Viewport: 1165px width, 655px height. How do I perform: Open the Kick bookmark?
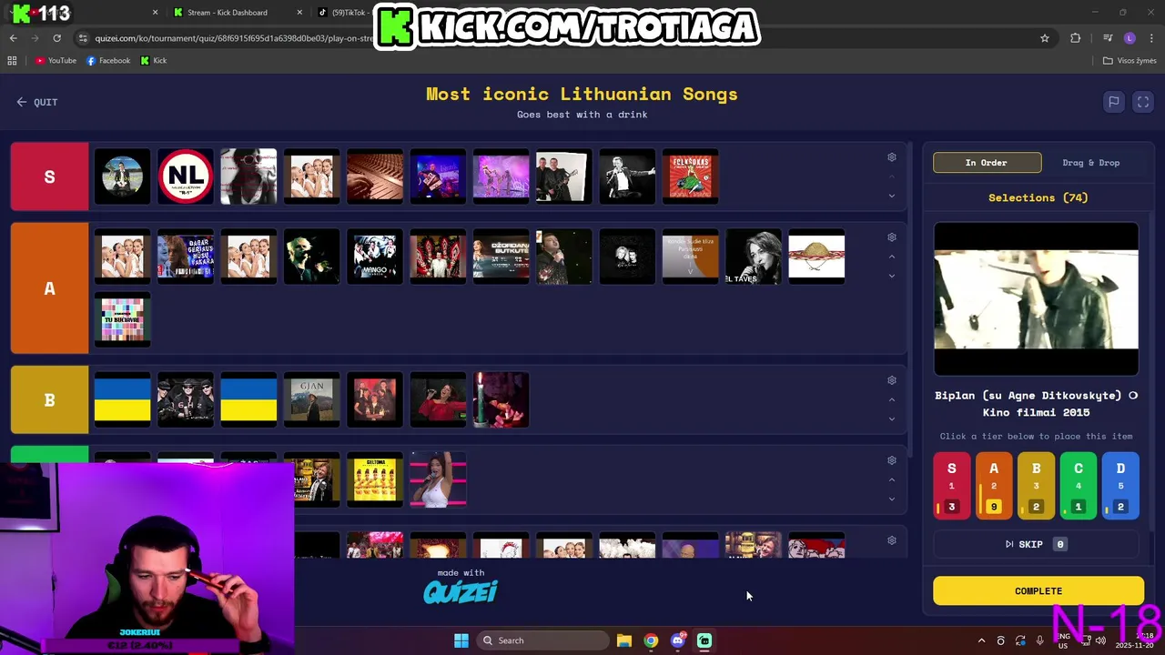[154, 61]
